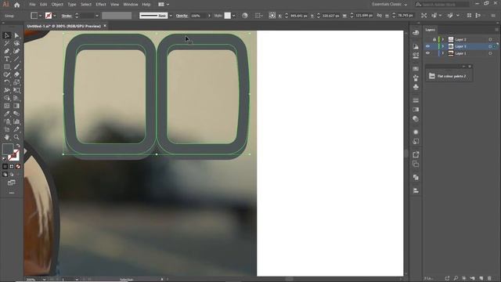501x282 pixels.
Task: Open the Object menu
Action: coord(57,5)
